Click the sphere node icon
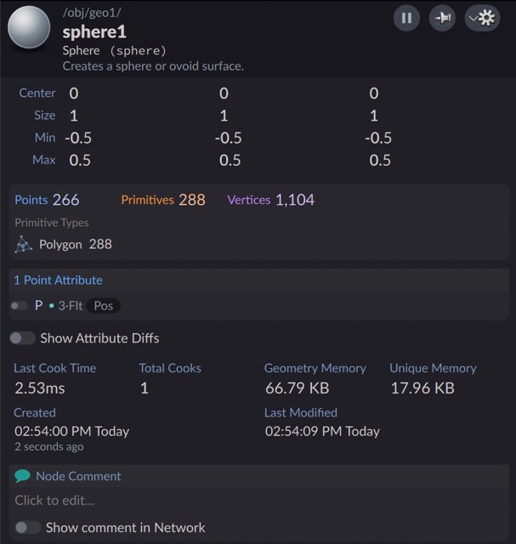516x544 pixels. pyautogui.click(x=29, y=27)
